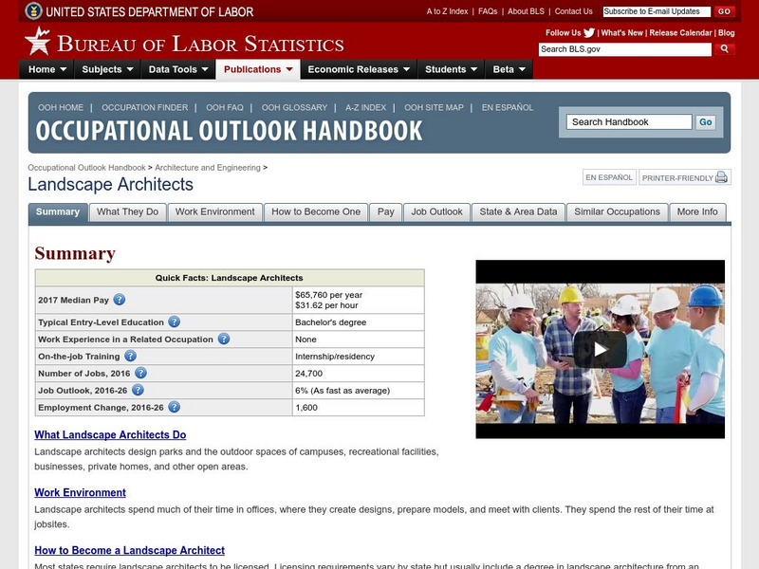Open help icon for On-the-job Training
759x569 pixels.
[x=130, y=357]
